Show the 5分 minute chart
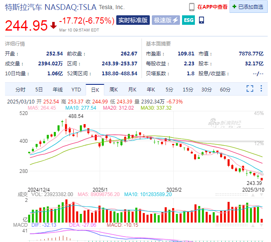Image resolution: width=271 pixels, height=242 pixels. coord(169,89)
